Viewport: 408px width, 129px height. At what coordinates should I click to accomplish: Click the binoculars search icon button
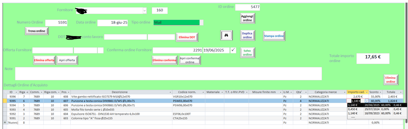tap(226, 35)
